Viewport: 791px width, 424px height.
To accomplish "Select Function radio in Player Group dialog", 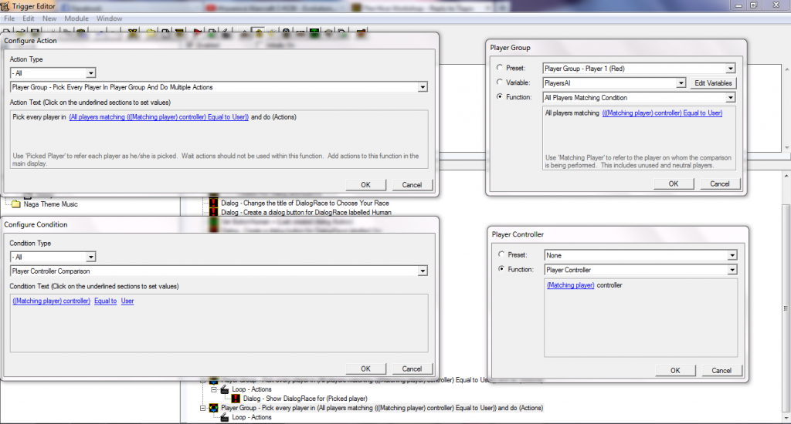I will 500,96.
